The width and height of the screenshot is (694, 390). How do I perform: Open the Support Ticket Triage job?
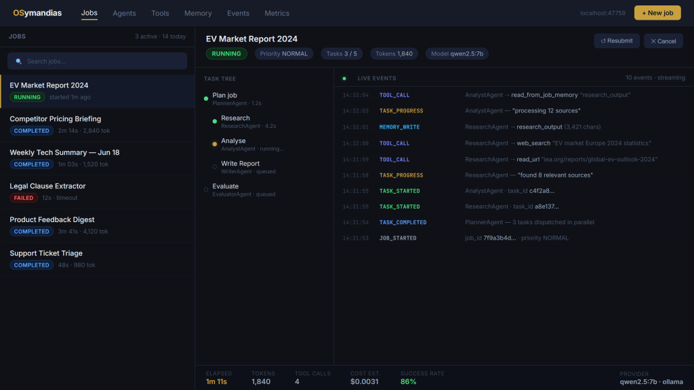click(98, 259)
